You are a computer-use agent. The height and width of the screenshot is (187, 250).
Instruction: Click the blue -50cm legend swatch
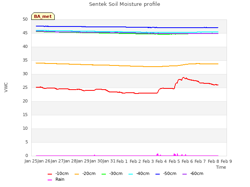point(158,174)
